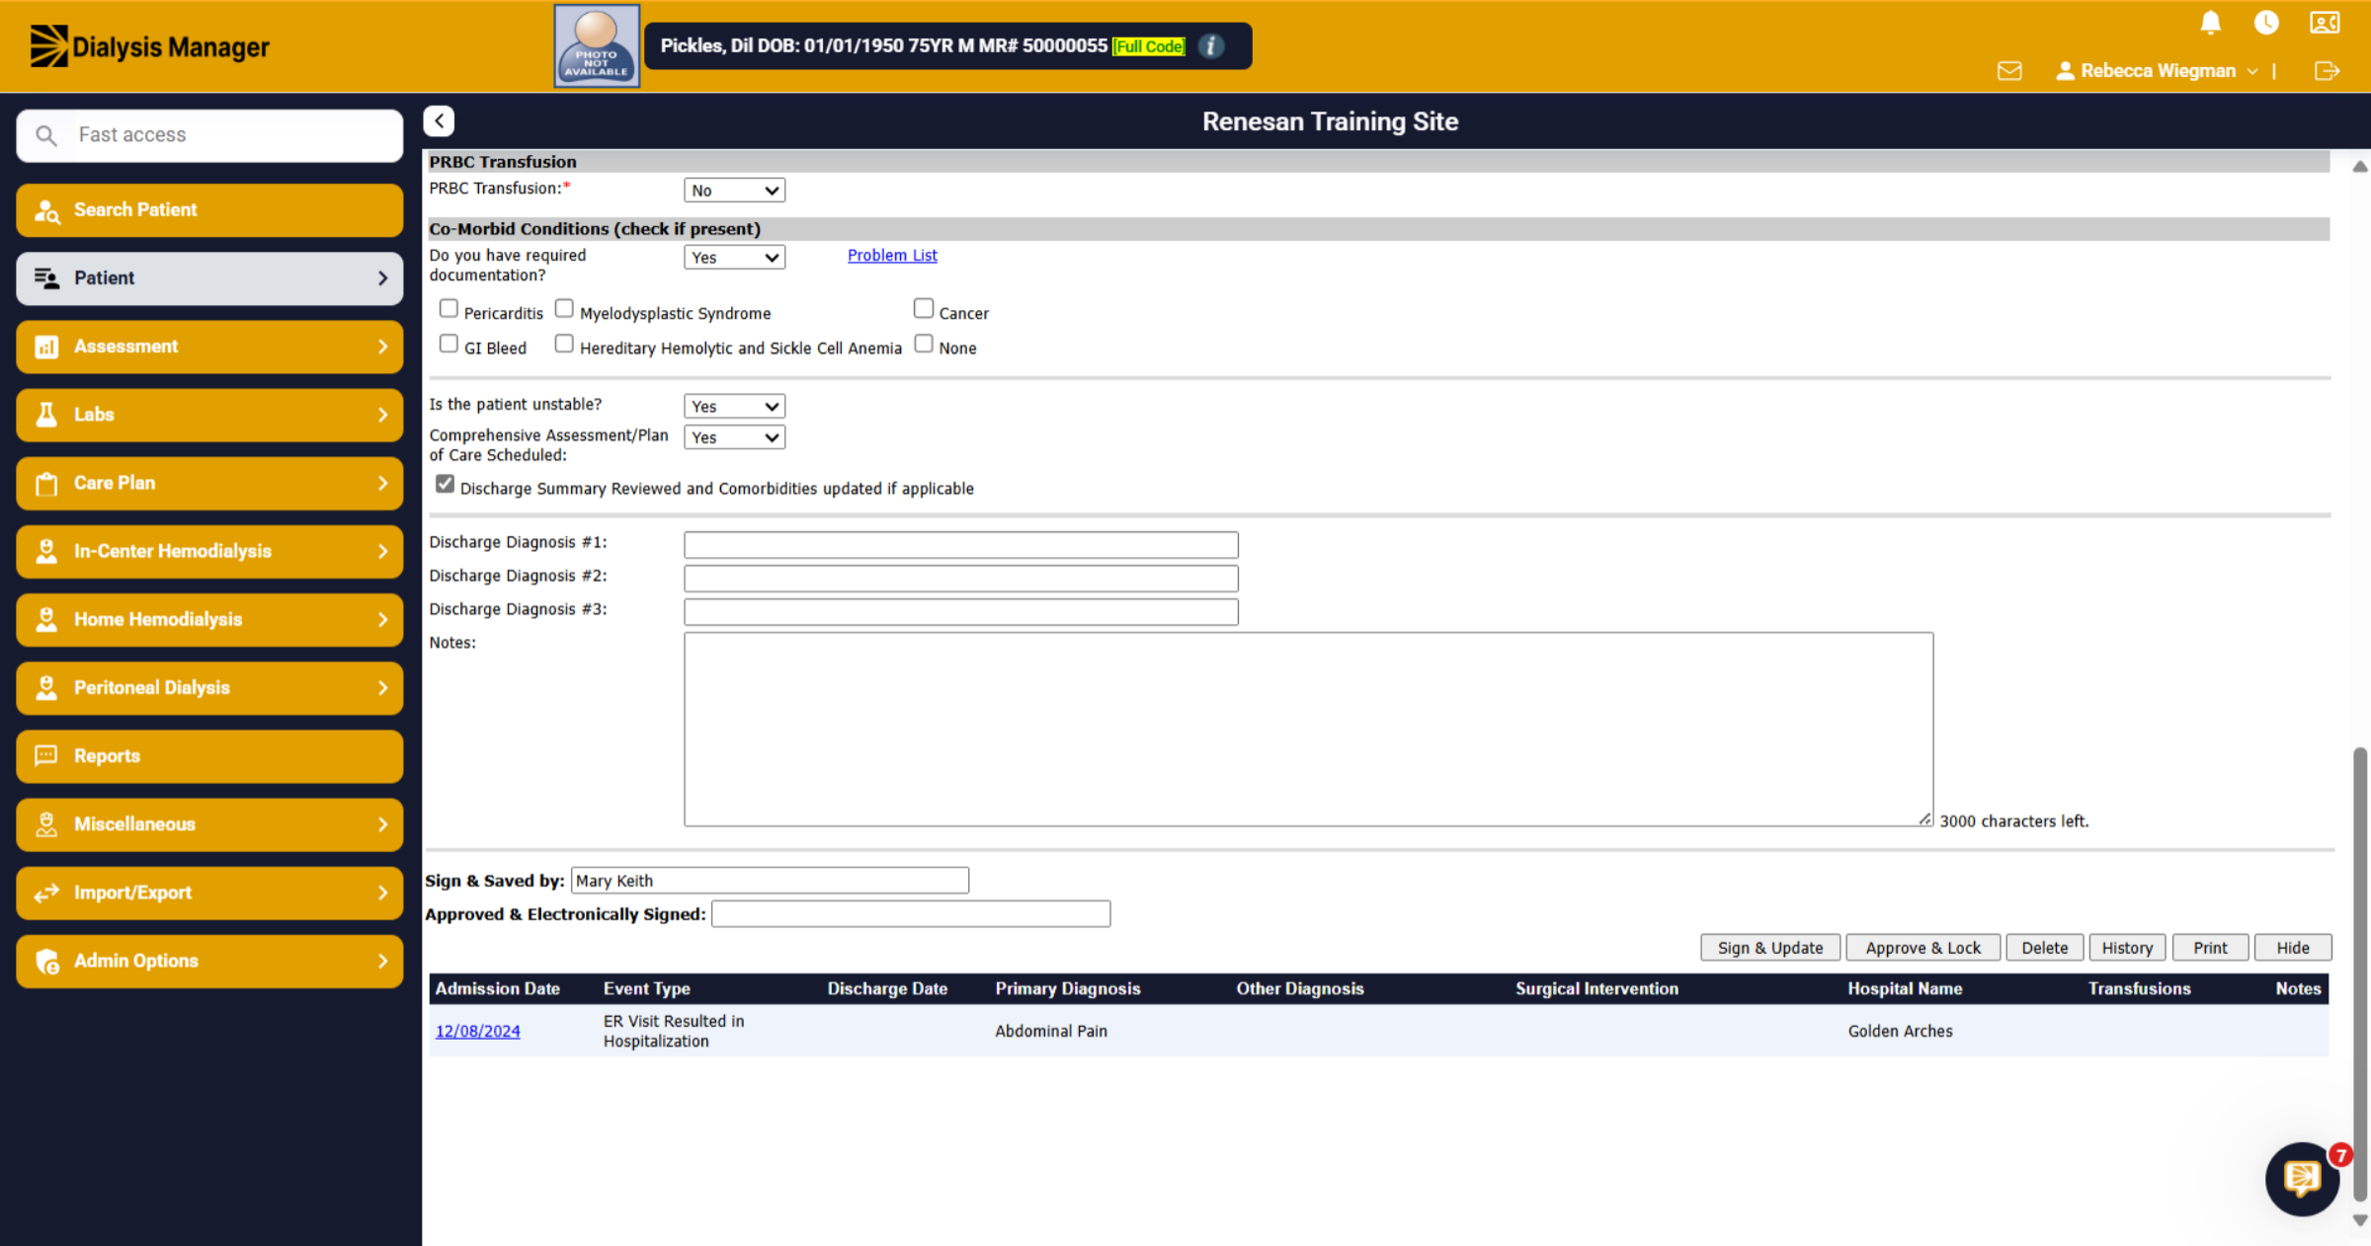Screen dimensions: 2371x1246
Task: Open In-Center Hemodialysis menu
Action: click(x=209, y=551)
